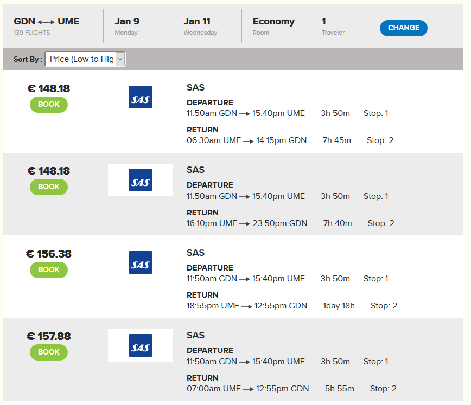Click the SAS logo in the first flight result
This screenshot has height=405, width=471.
[x=141, y=97]
